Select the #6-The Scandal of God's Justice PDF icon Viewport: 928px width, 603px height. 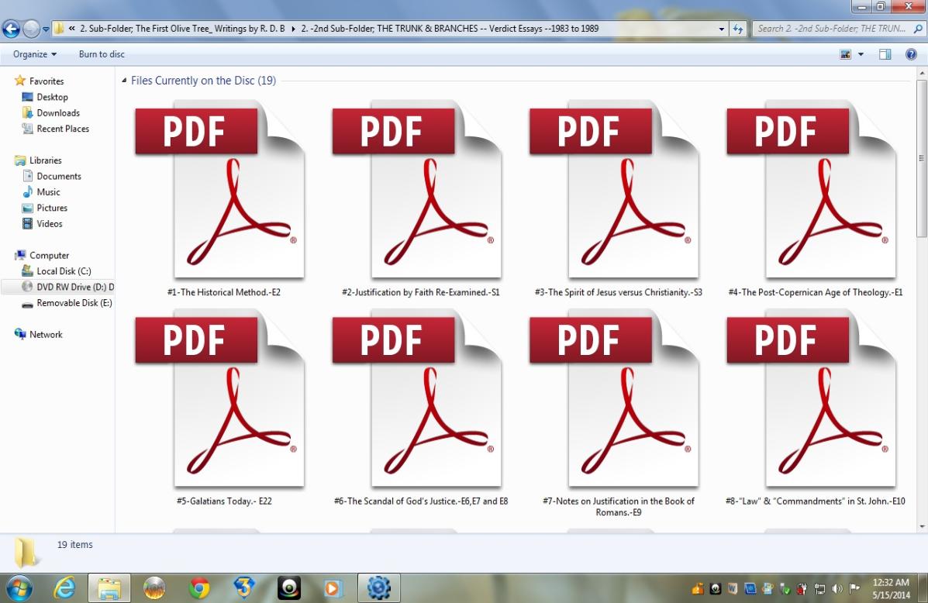click(x=417, y=399)
